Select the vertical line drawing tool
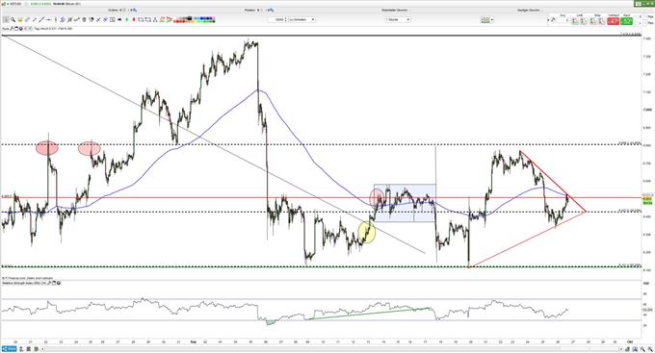The height and width of the screenshot is (353, 655). click(56, 19)
